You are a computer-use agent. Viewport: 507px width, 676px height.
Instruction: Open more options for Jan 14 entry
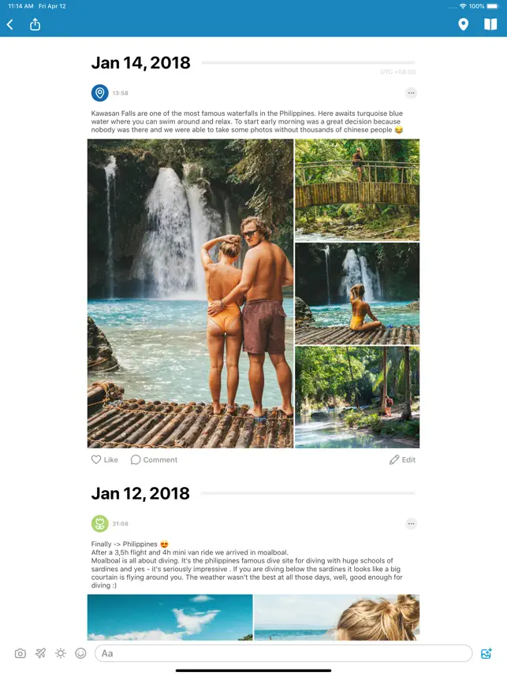click(411, 93)
